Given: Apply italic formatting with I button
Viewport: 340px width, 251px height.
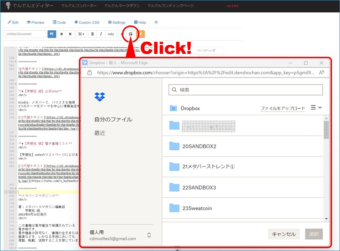Looking at the screenshot, I should pos(101,34).
